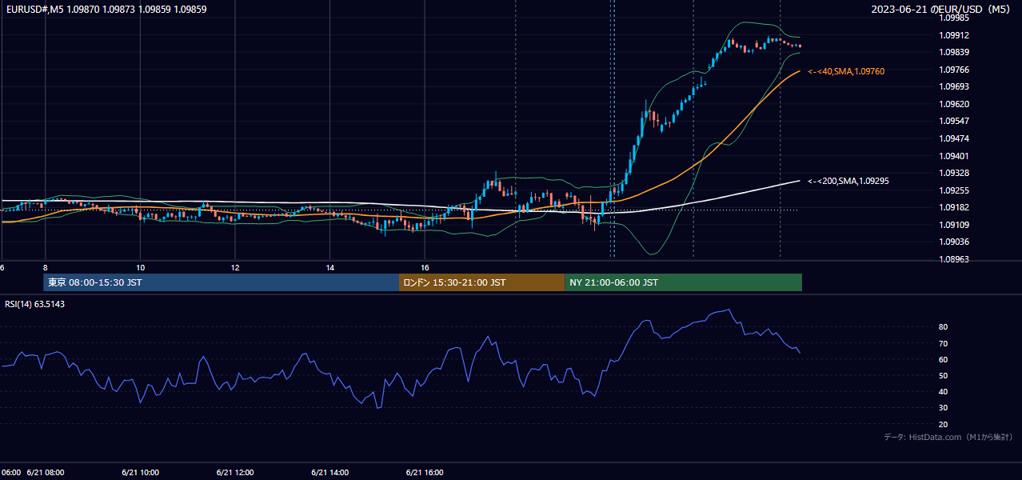Click the RSI 30 level label

click(x=944, y=407)
